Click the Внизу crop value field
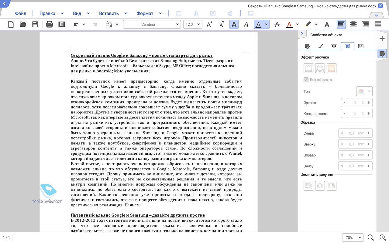The width and height of the screenshot is (389, 243). tap(355, 166)
